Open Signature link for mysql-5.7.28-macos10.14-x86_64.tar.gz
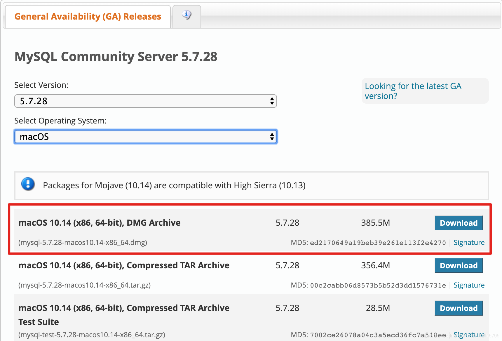Screen dimensions: 502x341 click(x=469, y=285)
